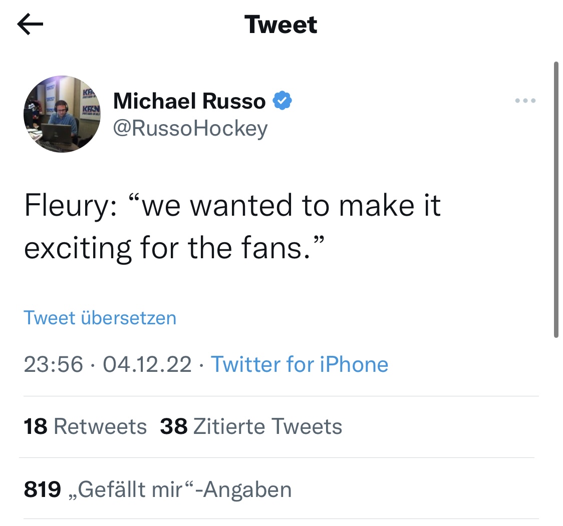Translate tweet via "Tweet übersetzen"

(100, 318)
